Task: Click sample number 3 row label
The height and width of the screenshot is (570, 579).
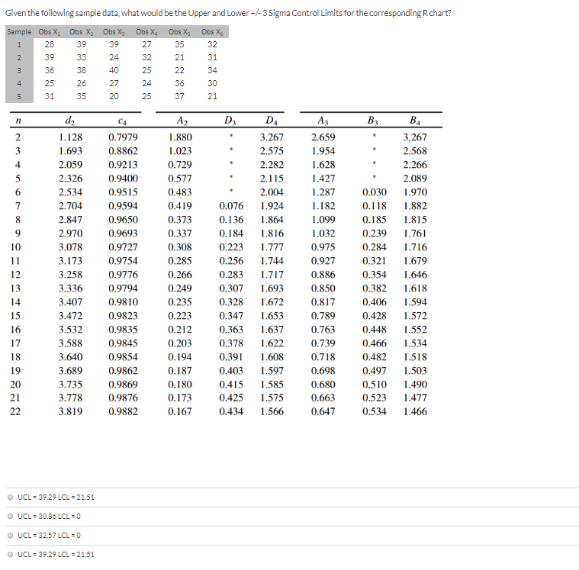Action: (19, 70)
